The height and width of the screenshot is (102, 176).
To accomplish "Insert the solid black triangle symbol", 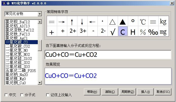I will [123, 21].
